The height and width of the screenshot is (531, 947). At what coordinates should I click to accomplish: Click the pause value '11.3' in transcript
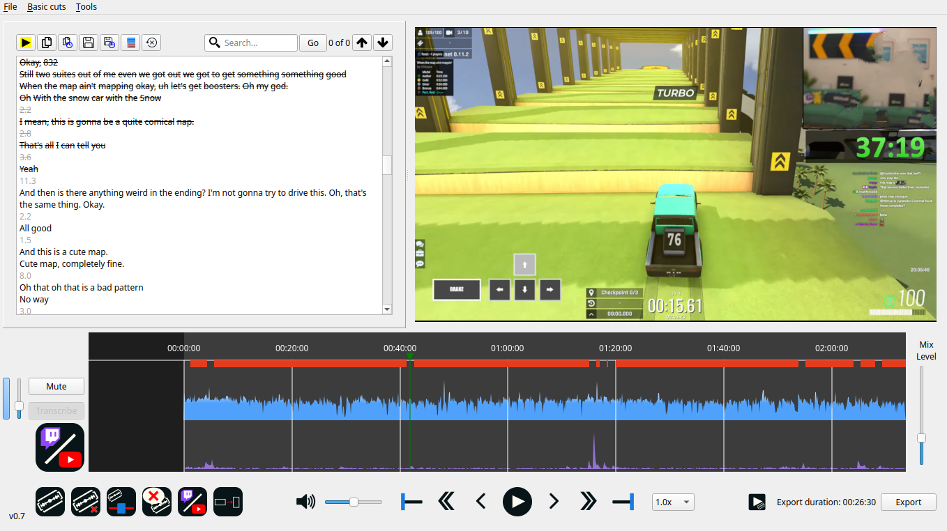[28, 180]
